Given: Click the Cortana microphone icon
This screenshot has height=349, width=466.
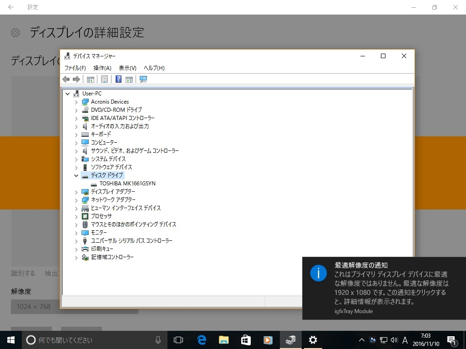Looking at the screenshot, I should tap(158, 340).
